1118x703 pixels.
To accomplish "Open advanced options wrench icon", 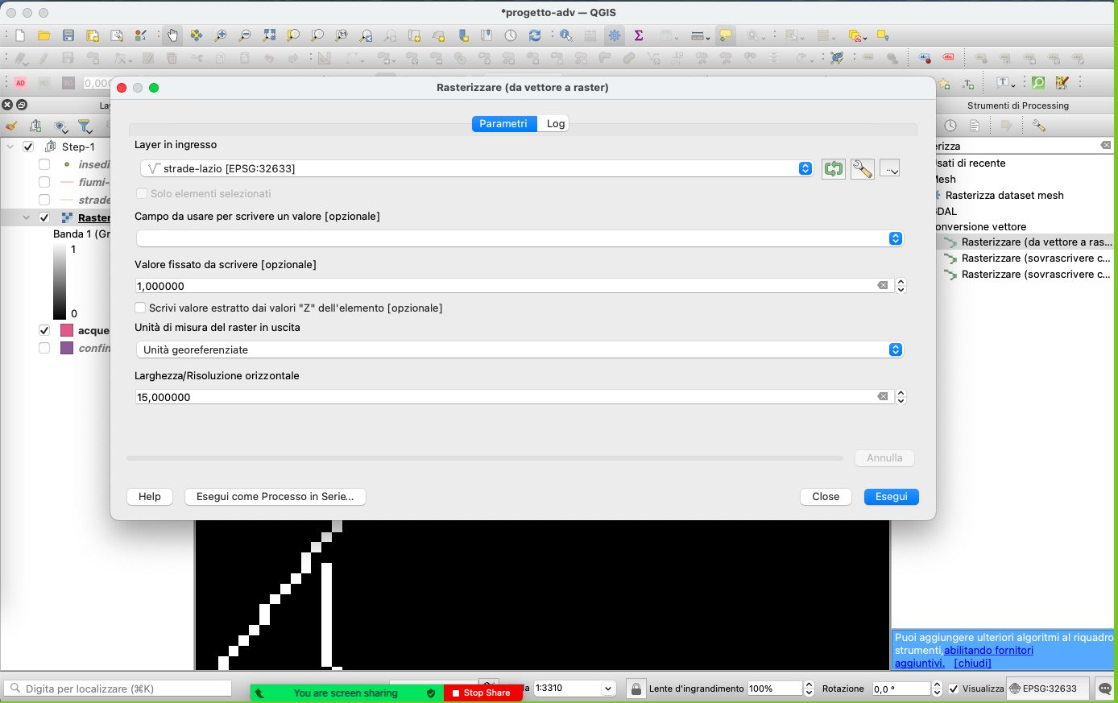I will 862,168.
